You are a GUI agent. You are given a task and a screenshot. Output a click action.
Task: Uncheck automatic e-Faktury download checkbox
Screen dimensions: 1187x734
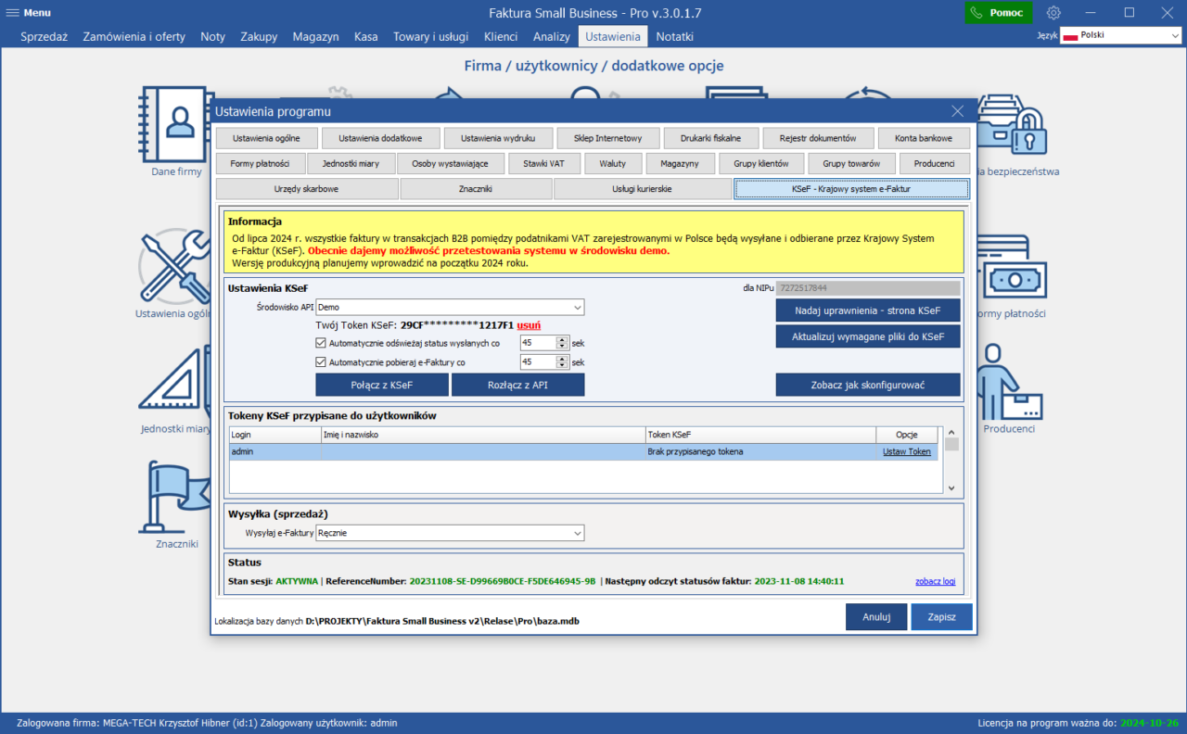tap(321, 362)
